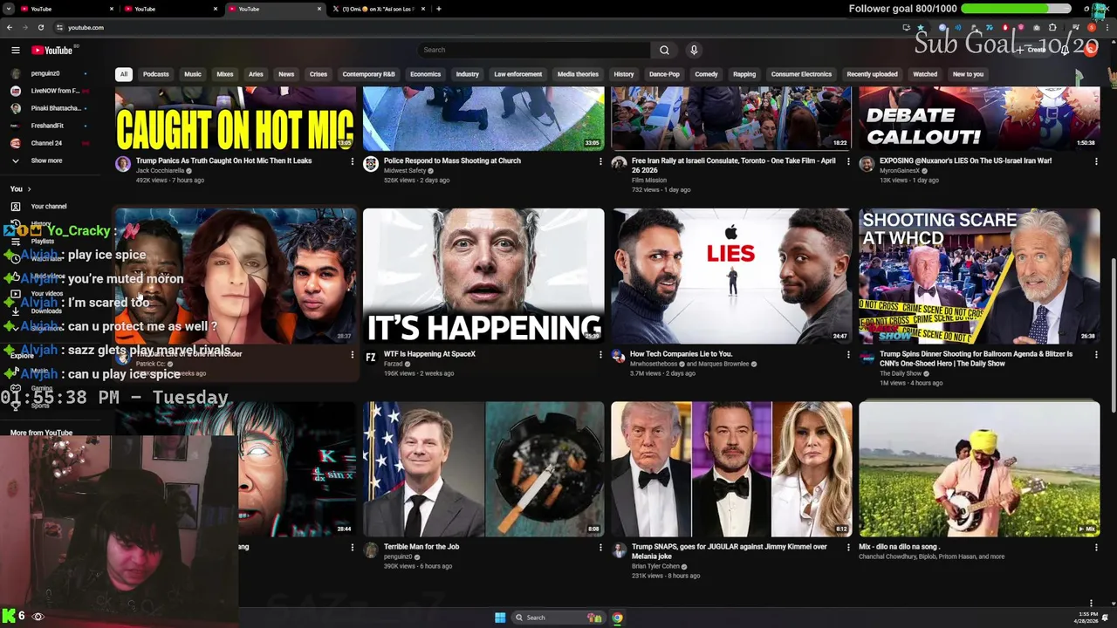Reload the page with the refresh icon
Viewport: 1117px width, 628px height.
point(40,27)
